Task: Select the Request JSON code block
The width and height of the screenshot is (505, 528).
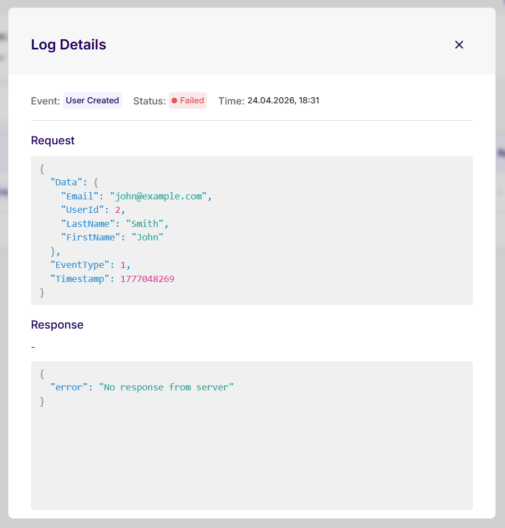Action: pyautogui.click(x=252, y=230)
